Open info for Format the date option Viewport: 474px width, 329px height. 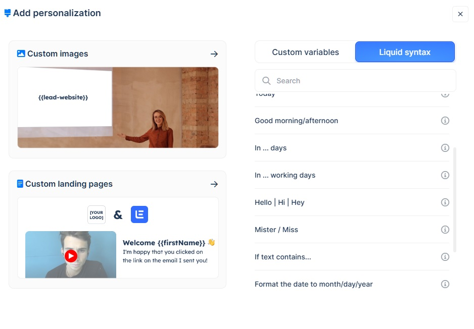[x=445, y=284]
